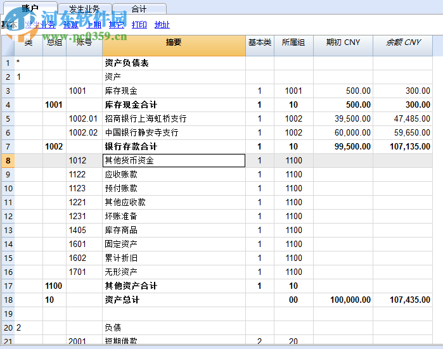Screen dimensions: 443x349
Task: Click the 中国银行静安寺支行 cell
Action: tap(174, 133)
